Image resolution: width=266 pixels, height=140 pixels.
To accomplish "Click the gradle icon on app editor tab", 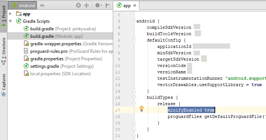I will [x=119, y=6].
